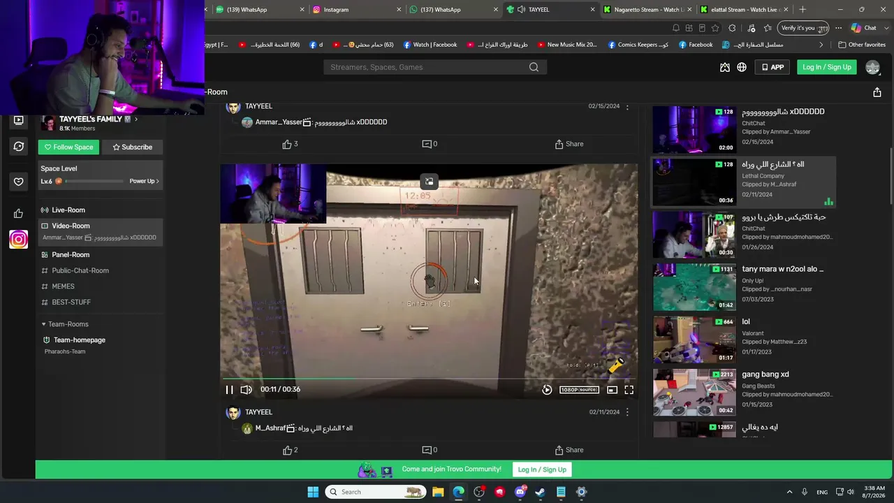Switch to the elattal Stream tab
The height and width of the screenshot is (503, 894).
(x=742, y=10)
